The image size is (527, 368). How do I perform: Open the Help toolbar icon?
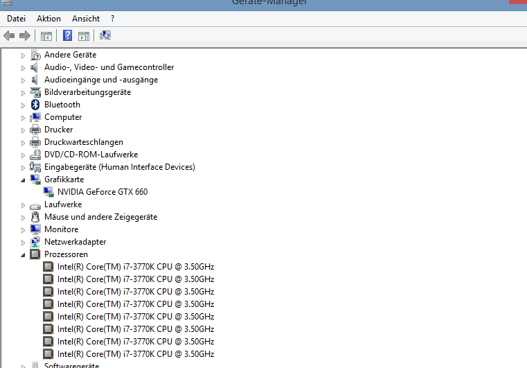click(x=68, y=35)
